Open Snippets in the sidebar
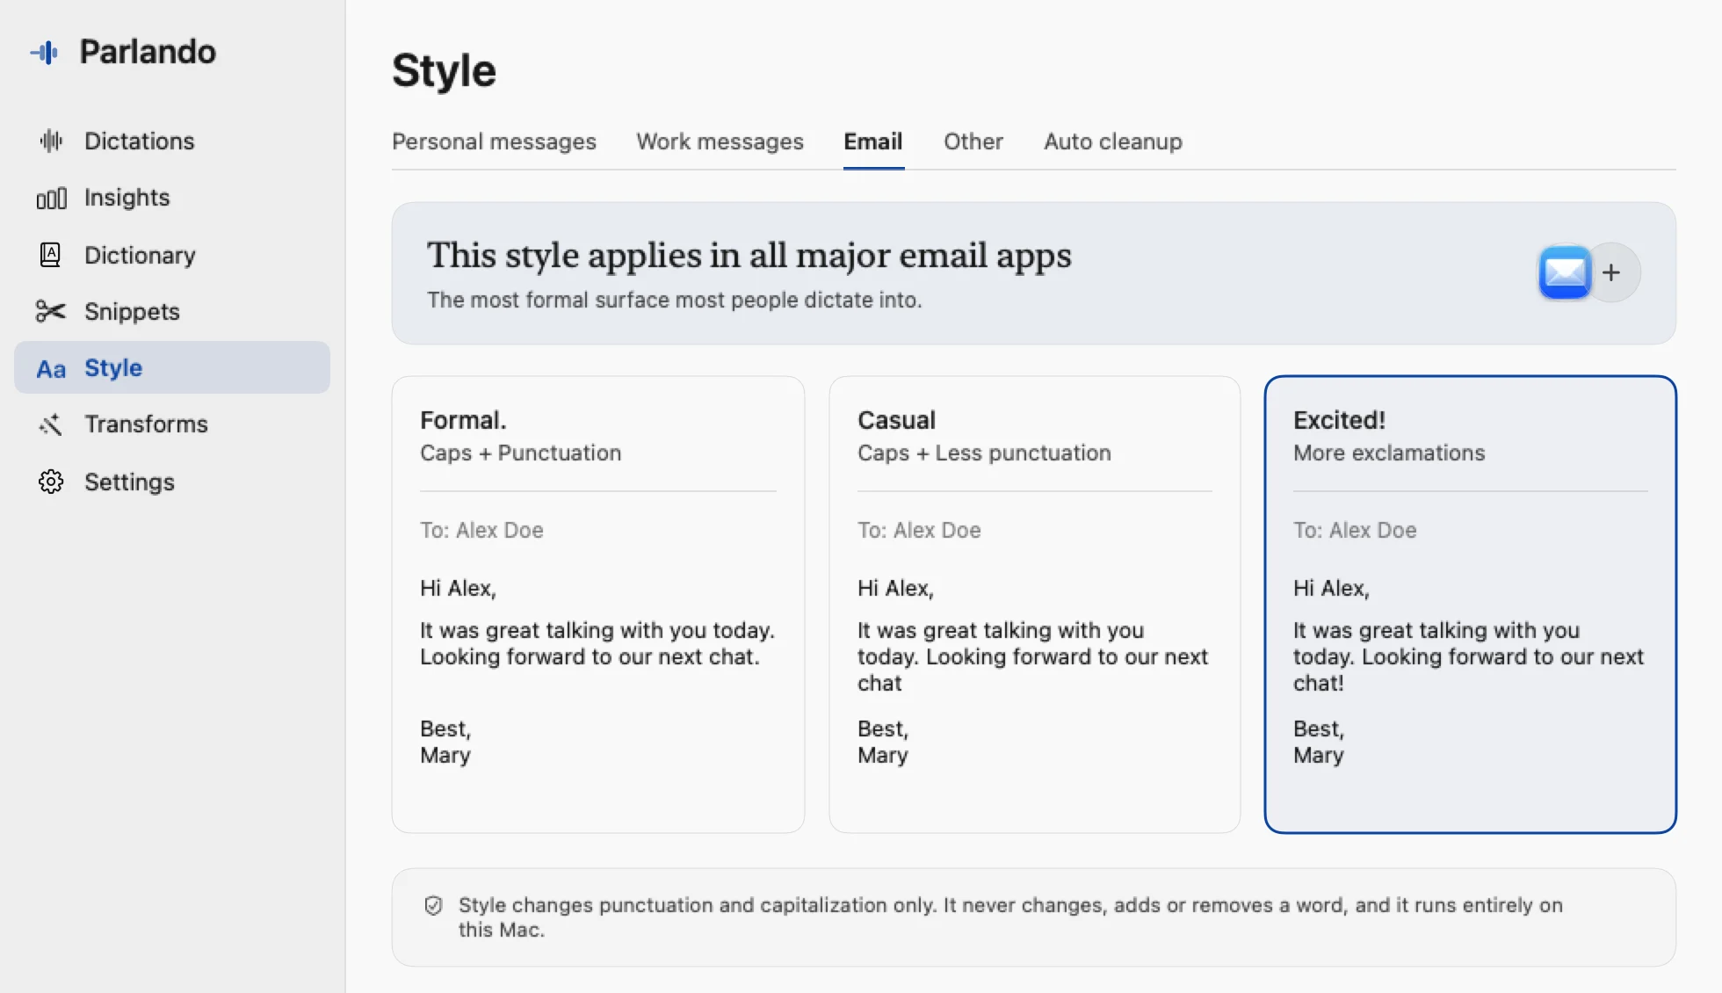This screenshot has width=1722, height=993. point(172,311)
